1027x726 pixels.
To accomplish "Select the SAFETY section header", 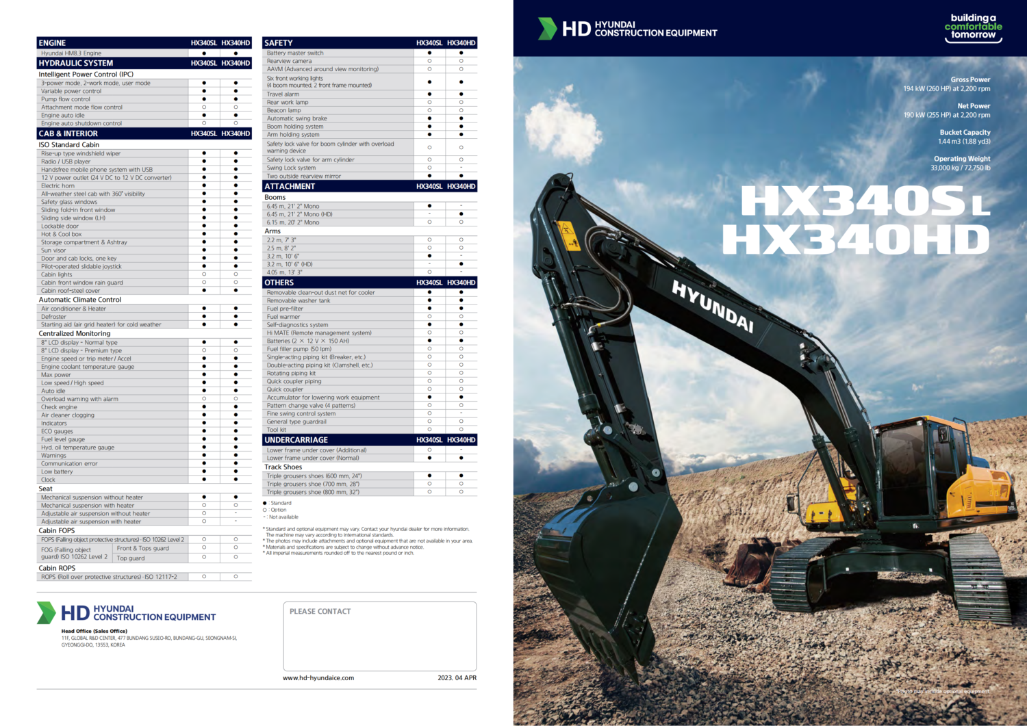I will [370, 42].
